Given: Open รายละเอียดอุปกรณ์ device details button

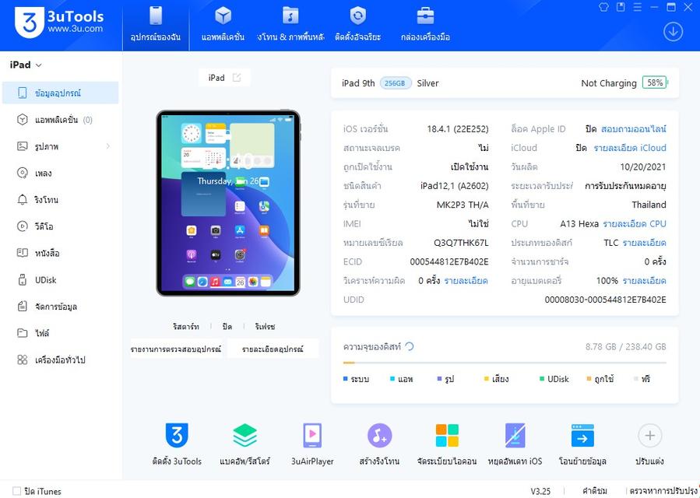Looking at the screenshot, I should point(273,349).
